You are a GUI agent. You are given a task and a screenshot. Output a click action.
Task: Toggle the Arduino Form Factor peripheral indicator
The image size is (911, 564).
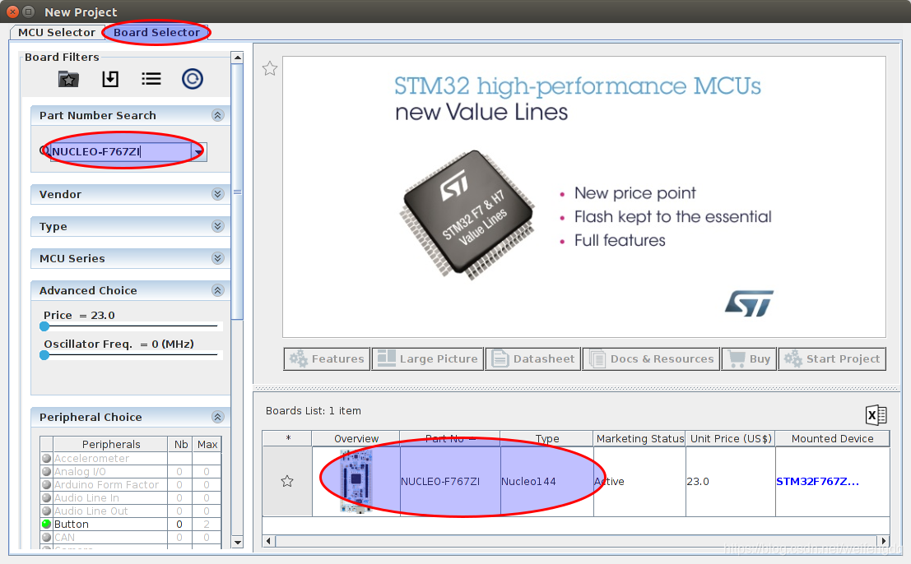[46, 484]
